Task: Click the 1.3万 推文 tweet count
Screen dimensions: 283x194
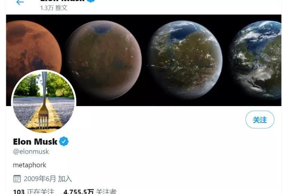Action: click(54, 8)
